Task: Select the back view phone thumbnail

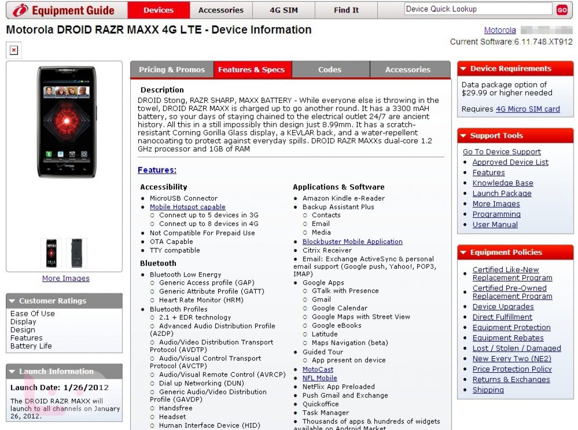Action: click(77, 253)
